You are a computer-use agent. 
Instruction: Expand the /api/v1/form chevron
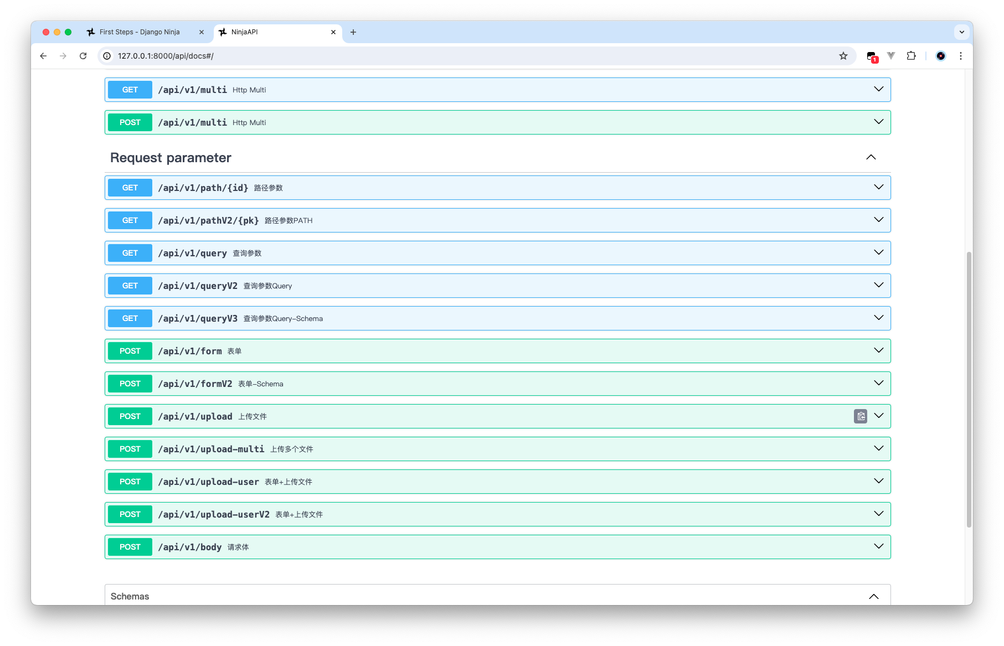coord(879,351)
